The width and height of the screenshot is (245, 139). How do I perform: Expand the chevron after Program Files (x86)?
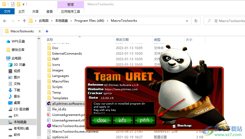(107, 21)
